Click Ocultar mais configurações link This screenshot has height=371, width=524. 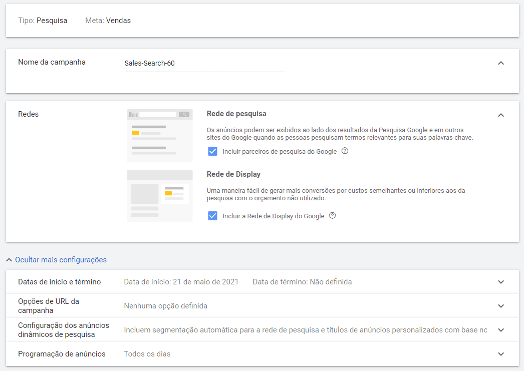click(x=61, y=260)
